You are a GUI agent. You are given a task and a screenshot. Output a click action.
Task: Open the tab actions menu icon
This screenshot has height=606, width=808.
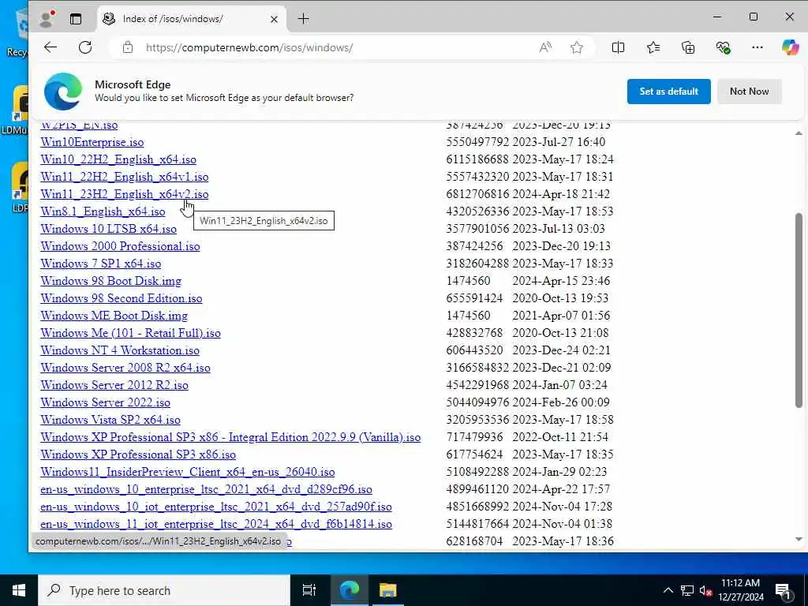(x=76, y=19)
